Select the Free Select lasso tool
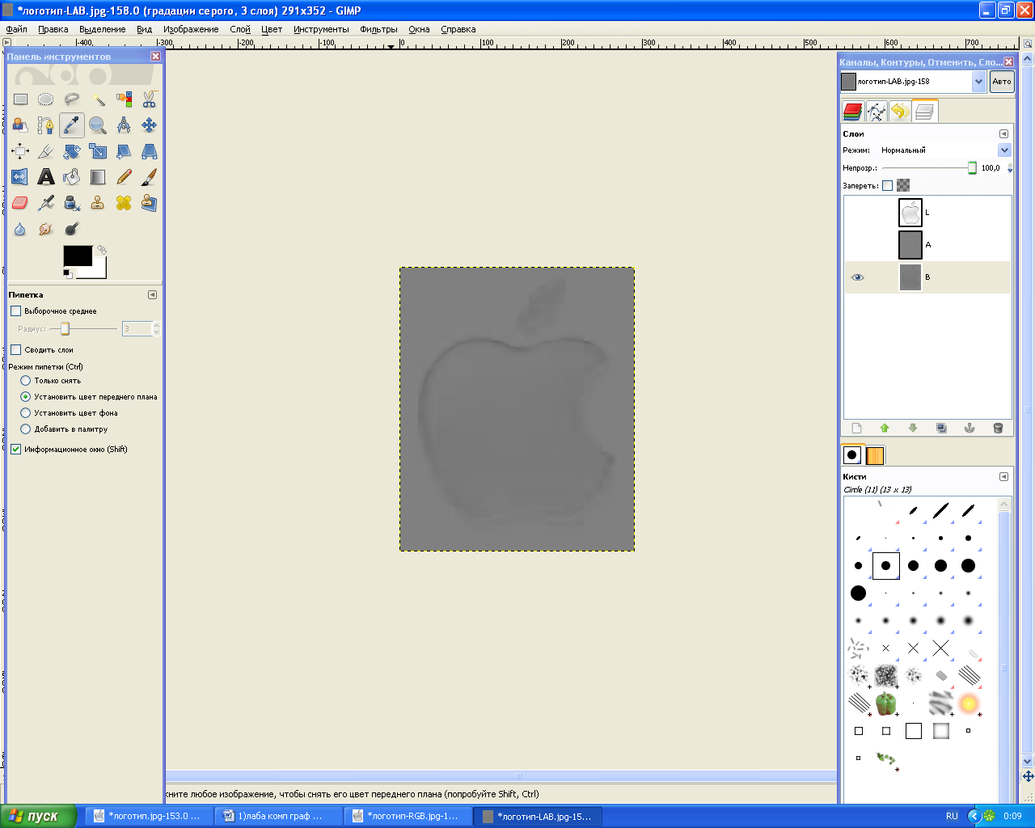Viewport: 1035px width, 828px height. (x=72, y=99)
